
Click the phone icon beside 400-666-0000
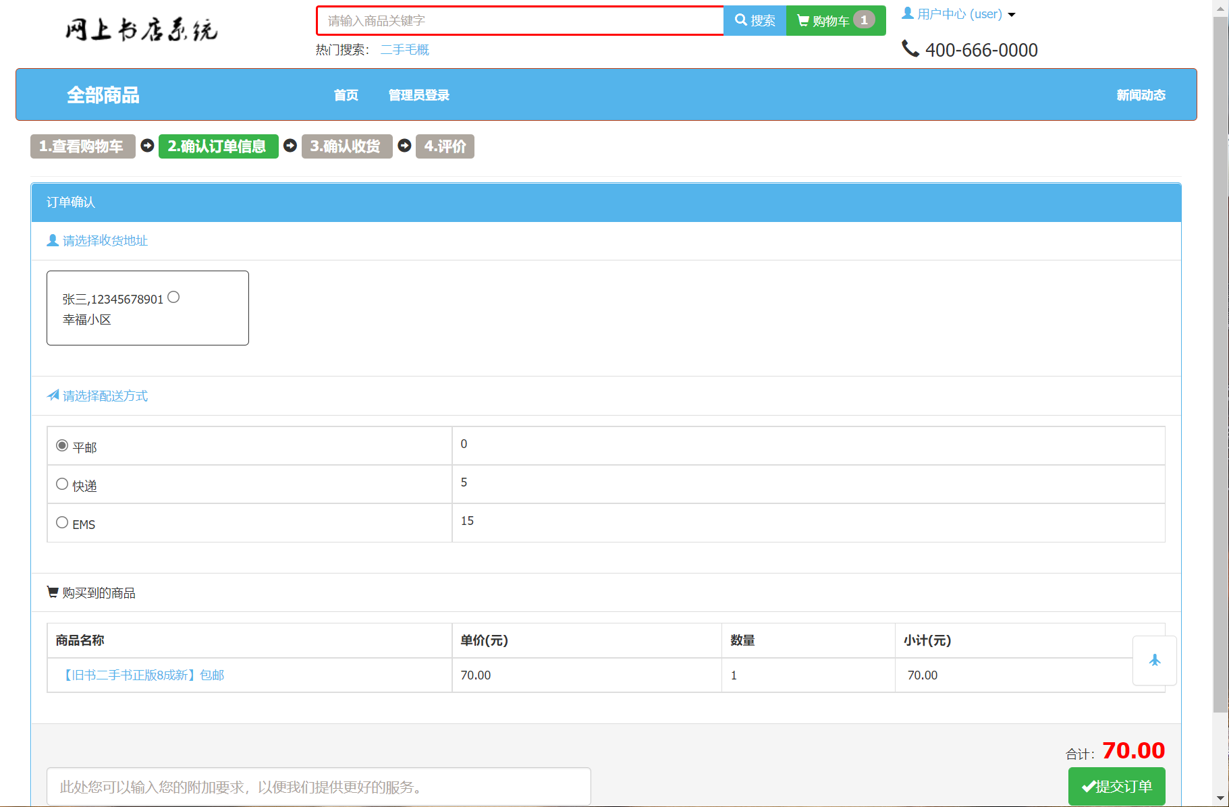pyautogui.click(x=910, y=49)
